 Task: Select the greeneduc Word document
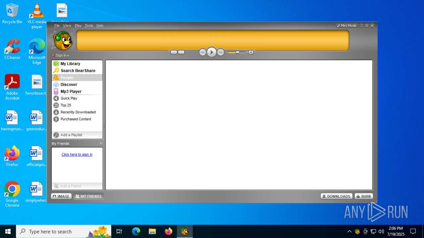click(37, 120)
